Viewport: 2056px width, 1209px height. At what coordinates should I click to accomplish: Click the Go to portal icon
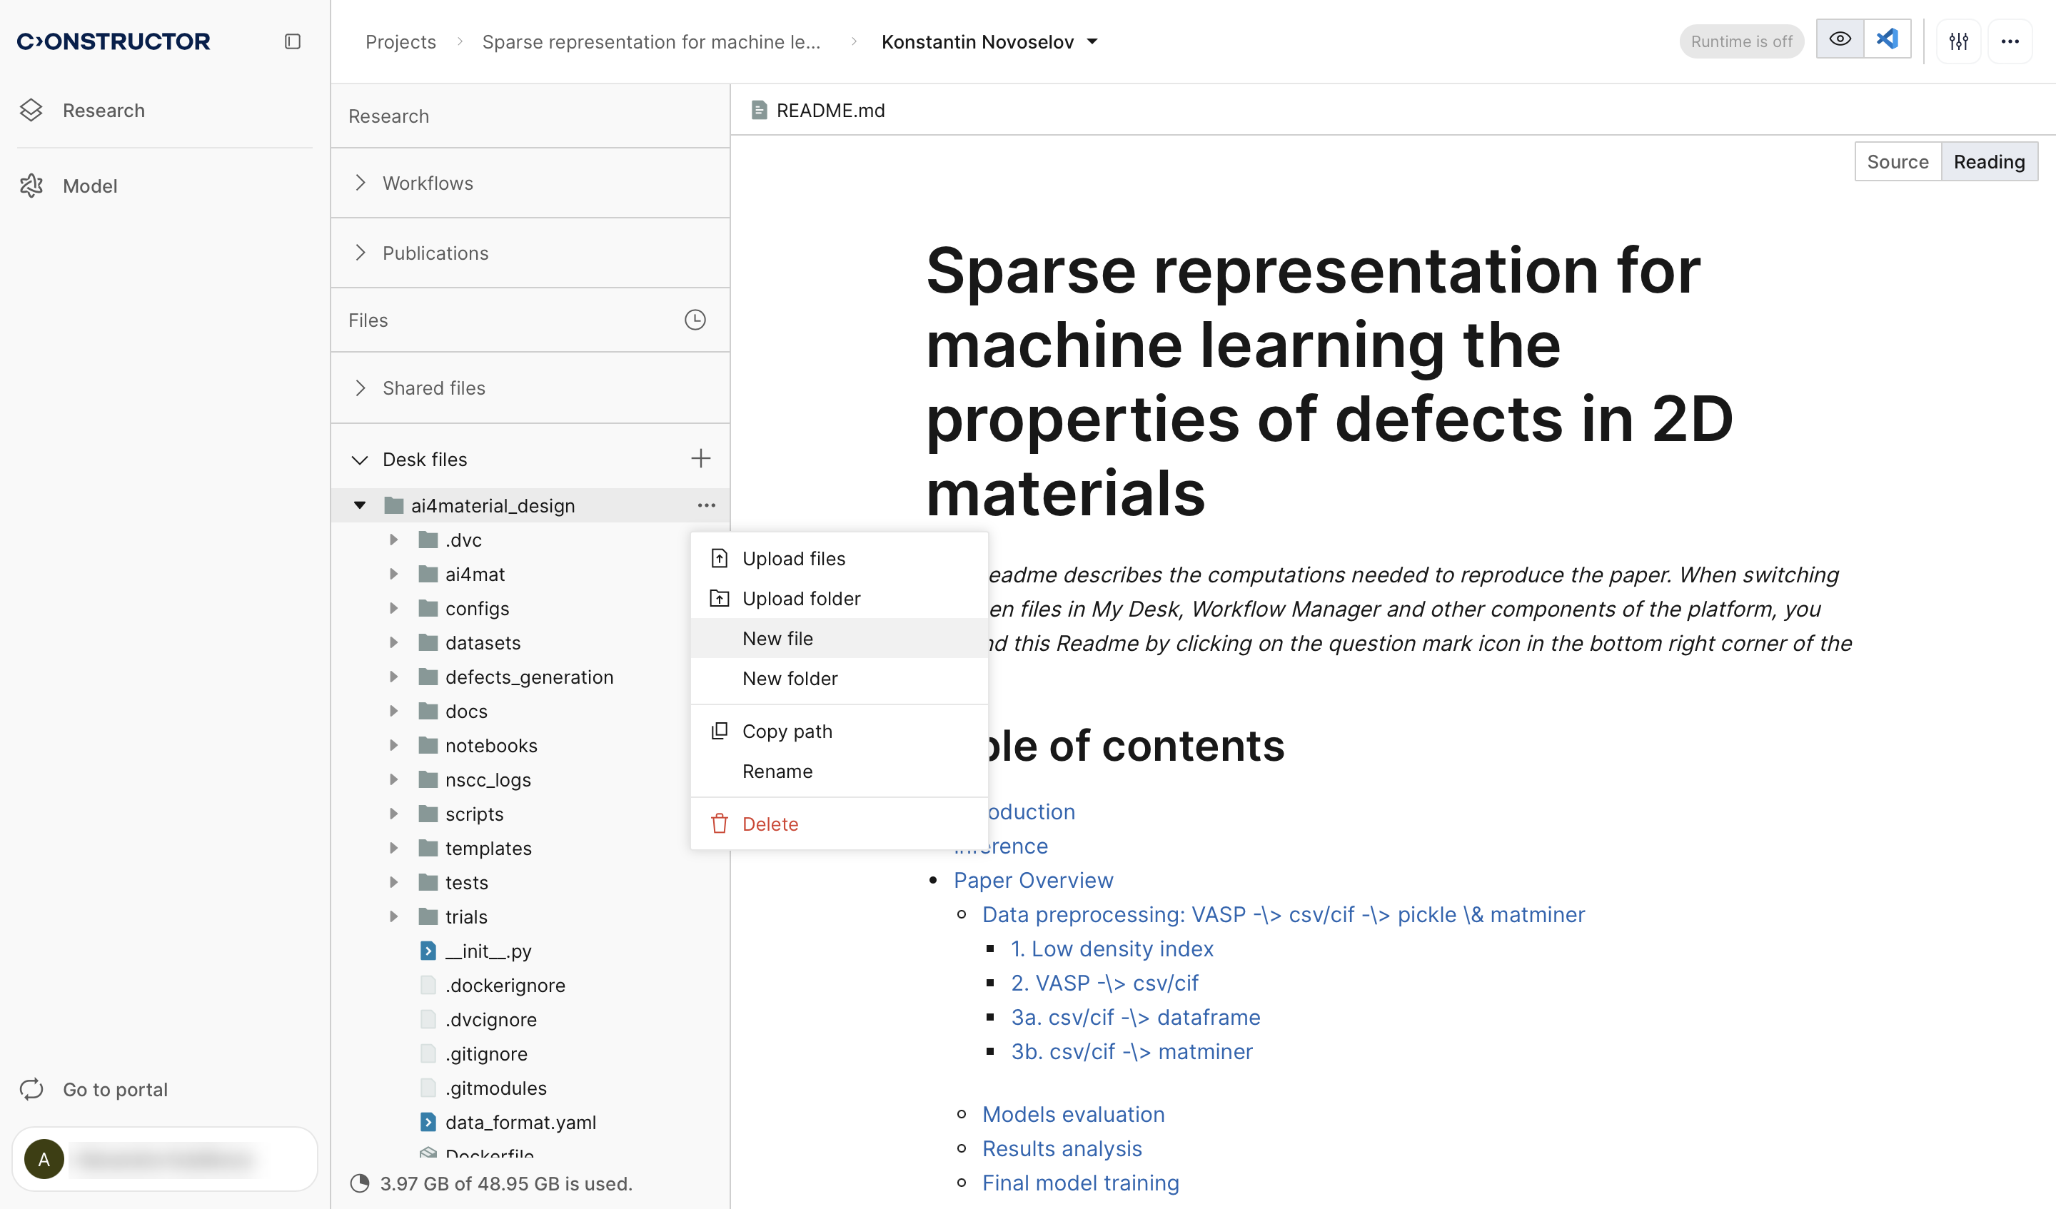pos(32,1089)
